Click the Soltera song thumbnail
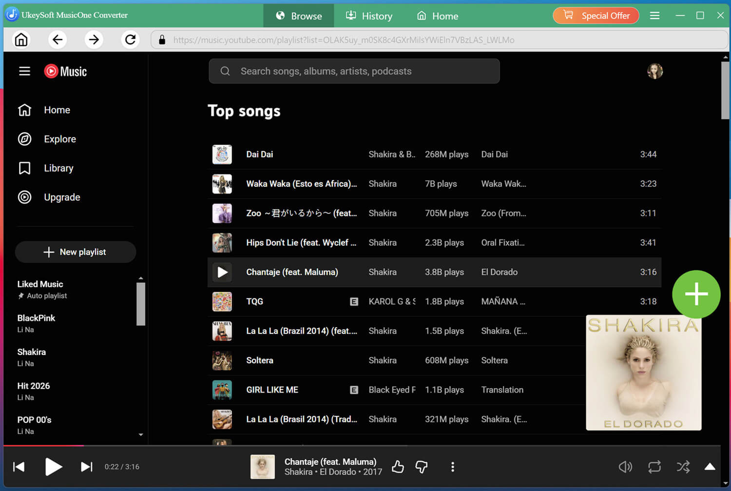Image resolution: width=731 pixels, height=491 pixels. pyautogui.click(x=222, y=360)
